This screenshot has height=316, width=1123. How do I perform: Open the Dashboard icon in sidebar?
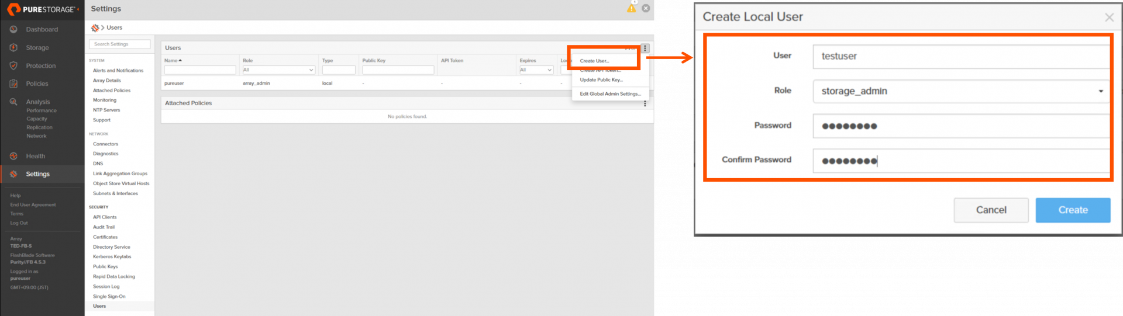click(x=13, y=29)
